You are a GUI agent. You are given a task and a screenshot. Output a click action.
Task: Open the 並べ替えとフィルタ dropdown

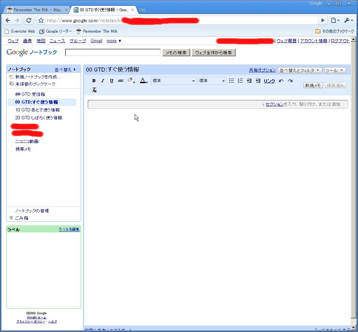300,70
